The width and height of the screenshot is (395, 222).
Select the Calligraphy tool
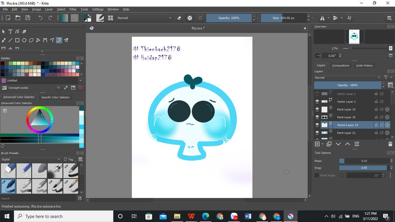point(24,32)
